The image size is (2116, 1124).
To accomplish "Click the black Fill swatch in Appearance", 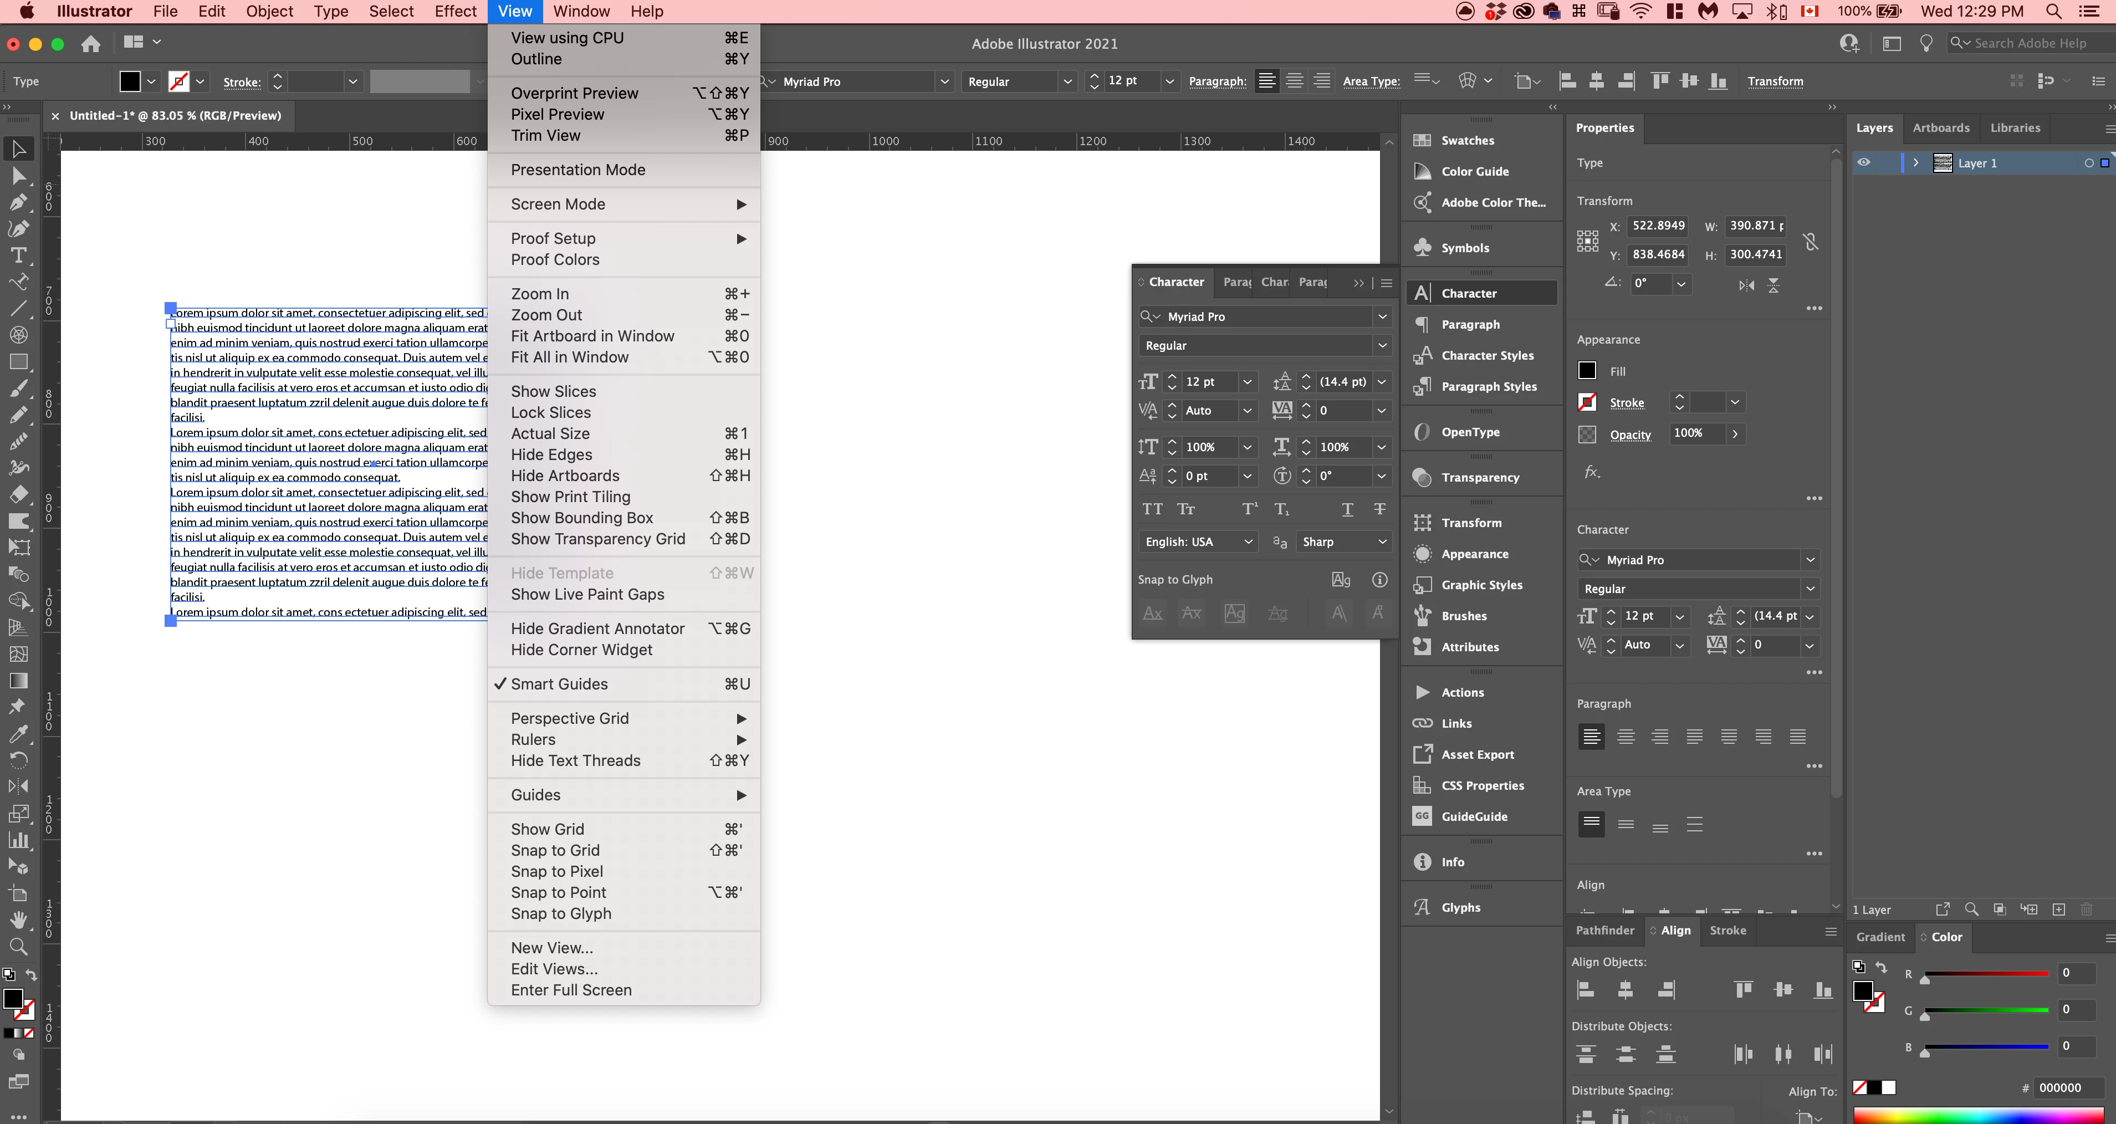I will [x=1587, y=371].
